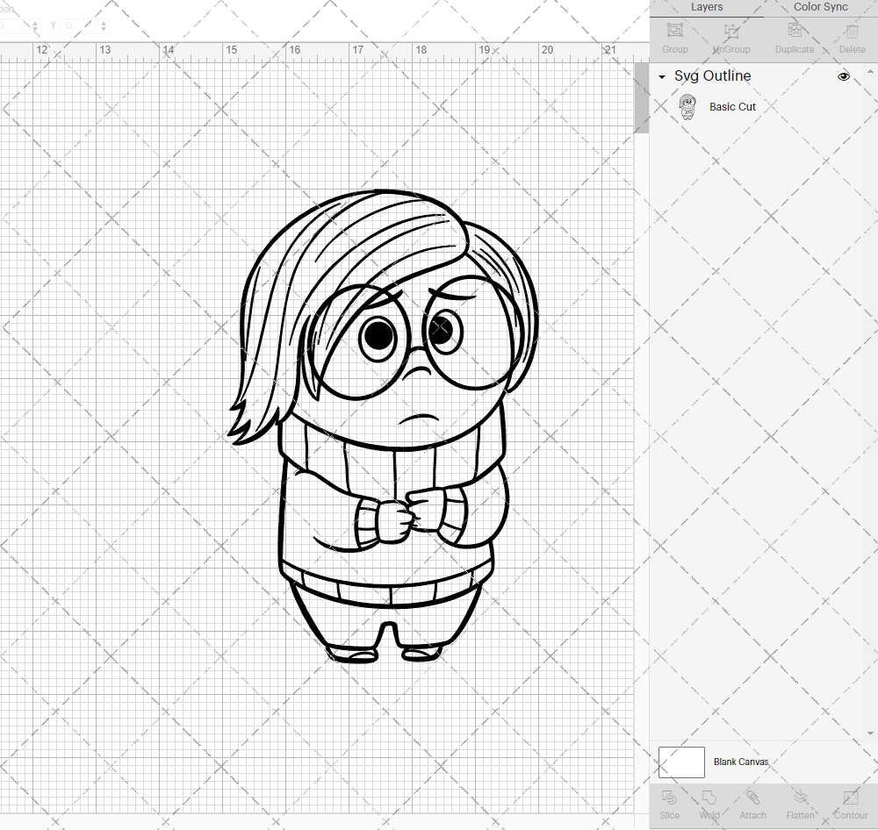Viewport: 878px width, 830px height.
Task: Use the Flatten tool
Action: [x=800, y=803]
